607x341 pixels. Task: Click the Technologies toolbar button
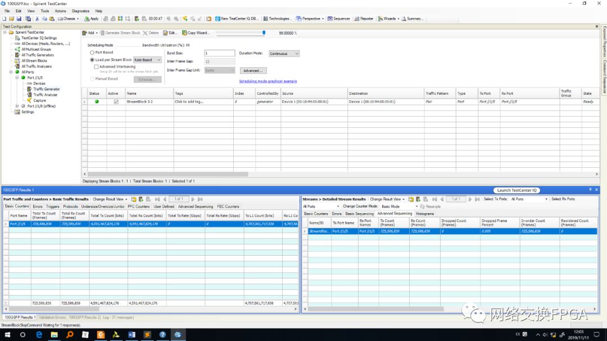[278, 19]
